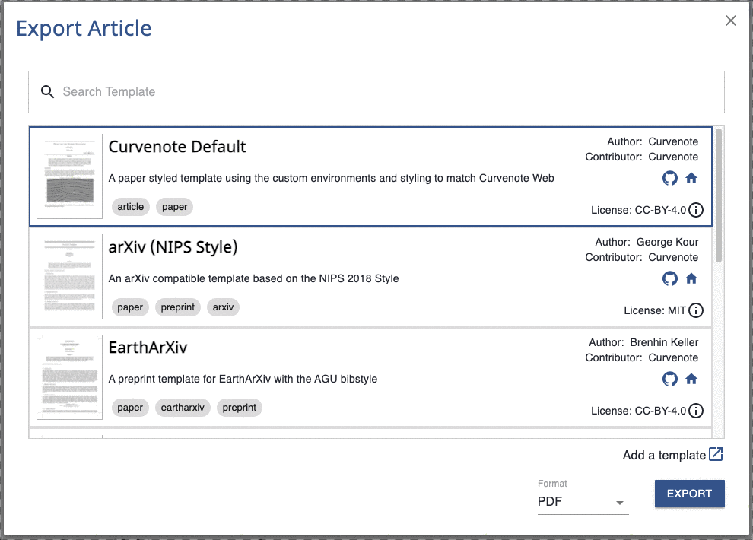This screenshot has height=540, width=753.
Task: Click the 'eartharxiv' tag
Action: [183, 408]
